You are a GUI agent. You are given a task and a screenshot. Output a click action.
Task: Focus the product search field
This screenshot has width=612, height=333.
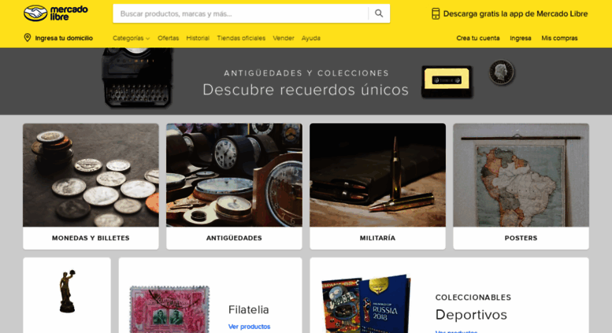coord(240,13)
